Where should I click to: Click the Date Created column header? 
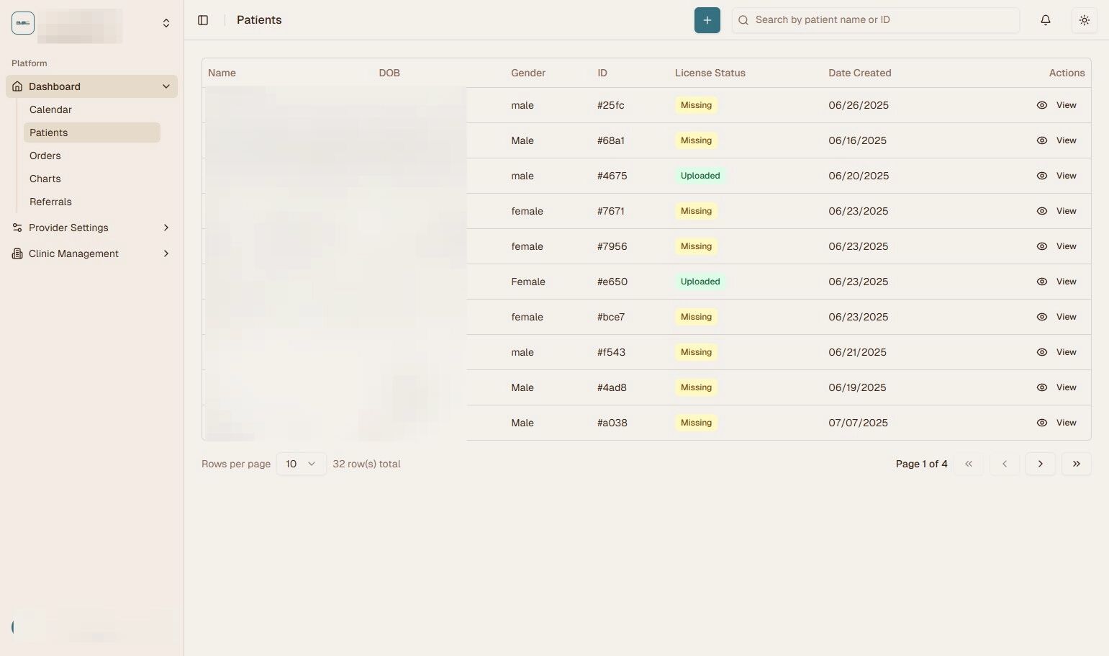860,73
